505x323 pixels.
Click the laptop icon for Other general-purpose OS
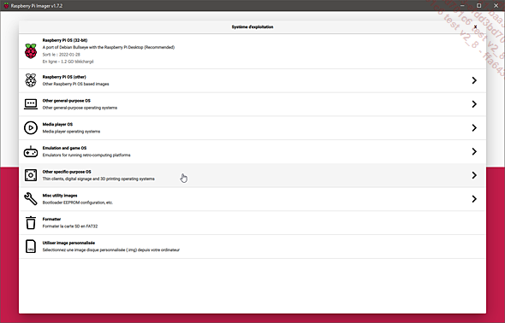point(31,103)
